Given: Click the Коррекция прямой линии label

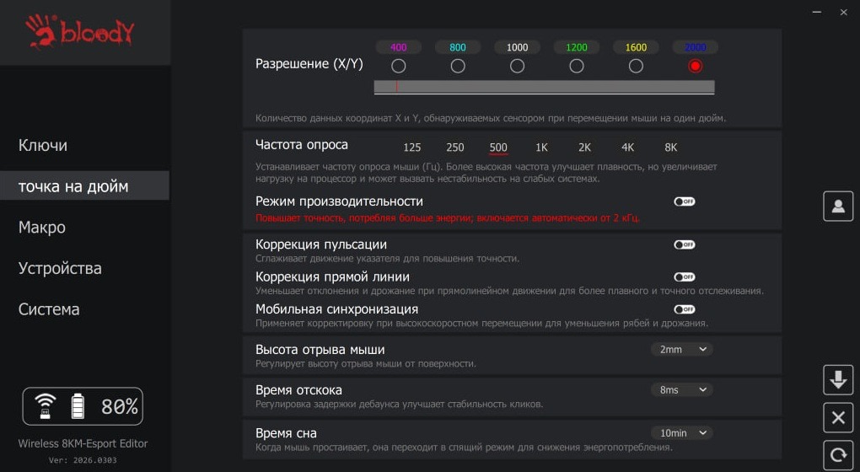Looking at the screenshot, I should [x=332, y=276].
